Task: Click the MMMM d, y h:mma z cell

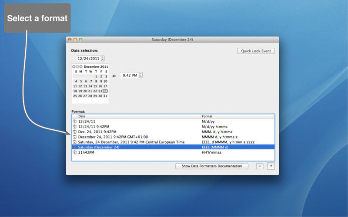Action: pyautogui.click(x=220, y=137)
